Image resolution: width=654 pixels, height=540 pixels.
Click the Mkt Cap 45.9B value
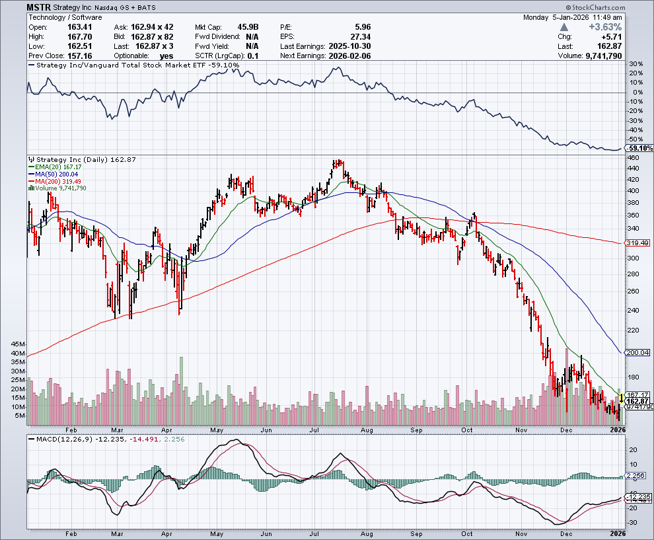tap(246, 27)
